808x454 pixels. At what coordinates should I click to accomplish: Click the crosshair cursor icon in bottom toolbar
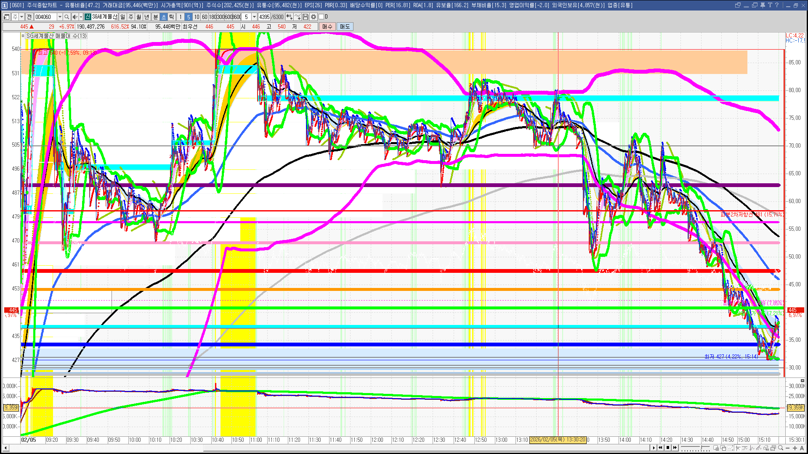pos(738,448)
